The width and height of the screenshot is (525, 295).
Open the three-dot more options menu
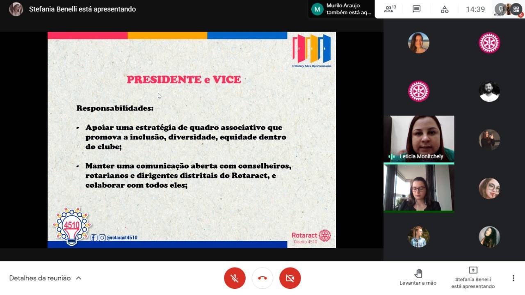coord(513,278)
